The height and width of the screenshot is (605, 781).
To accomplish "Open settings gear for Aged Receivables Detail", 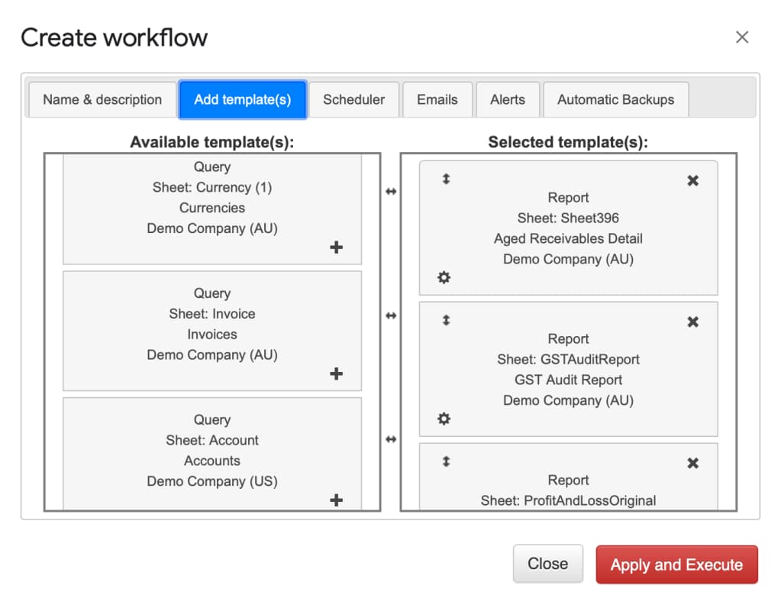I will tap(444, 277).
